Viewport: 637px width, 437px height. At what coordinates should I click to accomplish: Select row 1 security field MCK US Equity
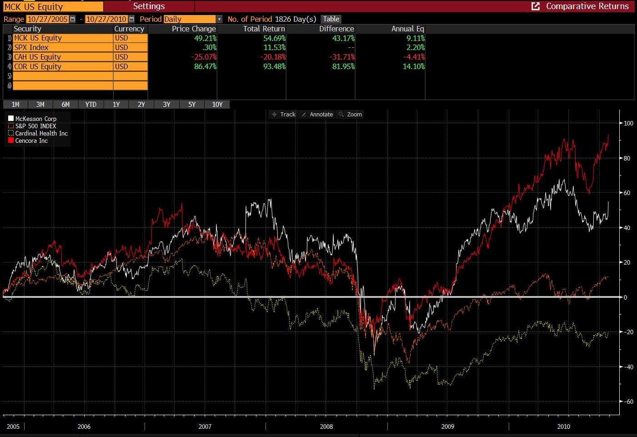tap(63, 38)
